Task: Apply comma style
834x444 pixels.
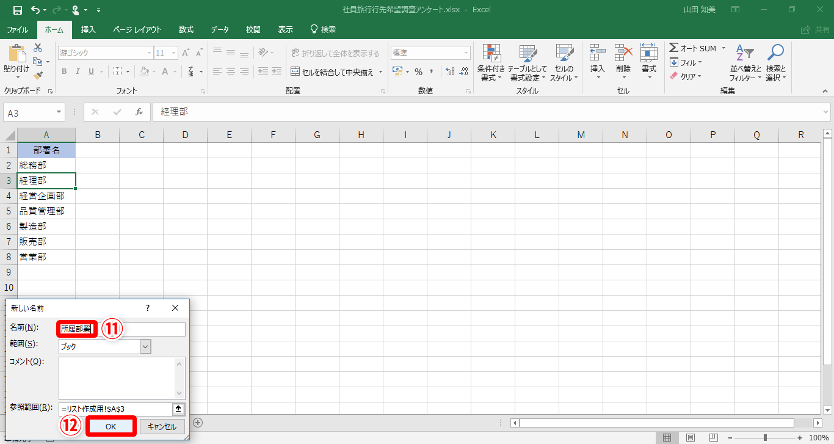Action: [x=432, y=71]
